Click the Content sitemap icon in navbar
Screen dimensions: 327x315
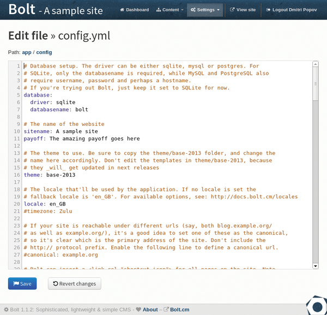(159, 10)
